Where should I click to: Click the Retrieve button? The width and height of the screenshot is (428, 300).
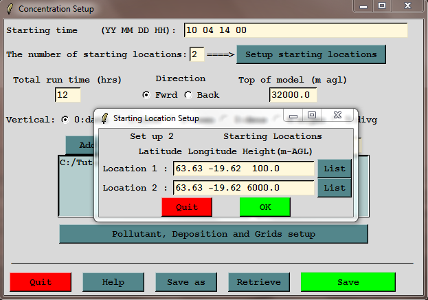(x=258, y=282)
